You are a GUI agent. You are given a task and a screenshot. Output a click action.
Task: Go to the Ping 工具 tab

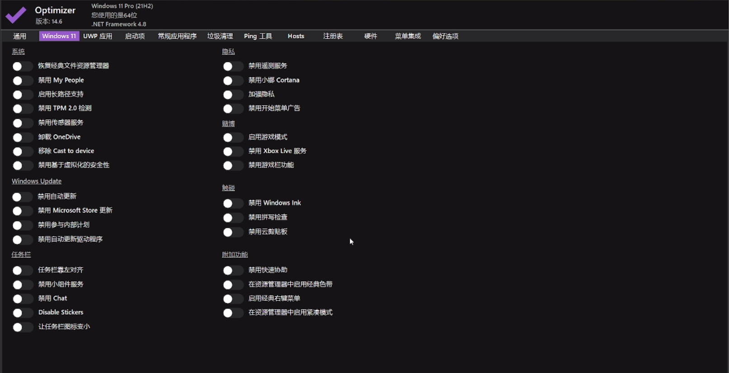(x=258, y=36)
